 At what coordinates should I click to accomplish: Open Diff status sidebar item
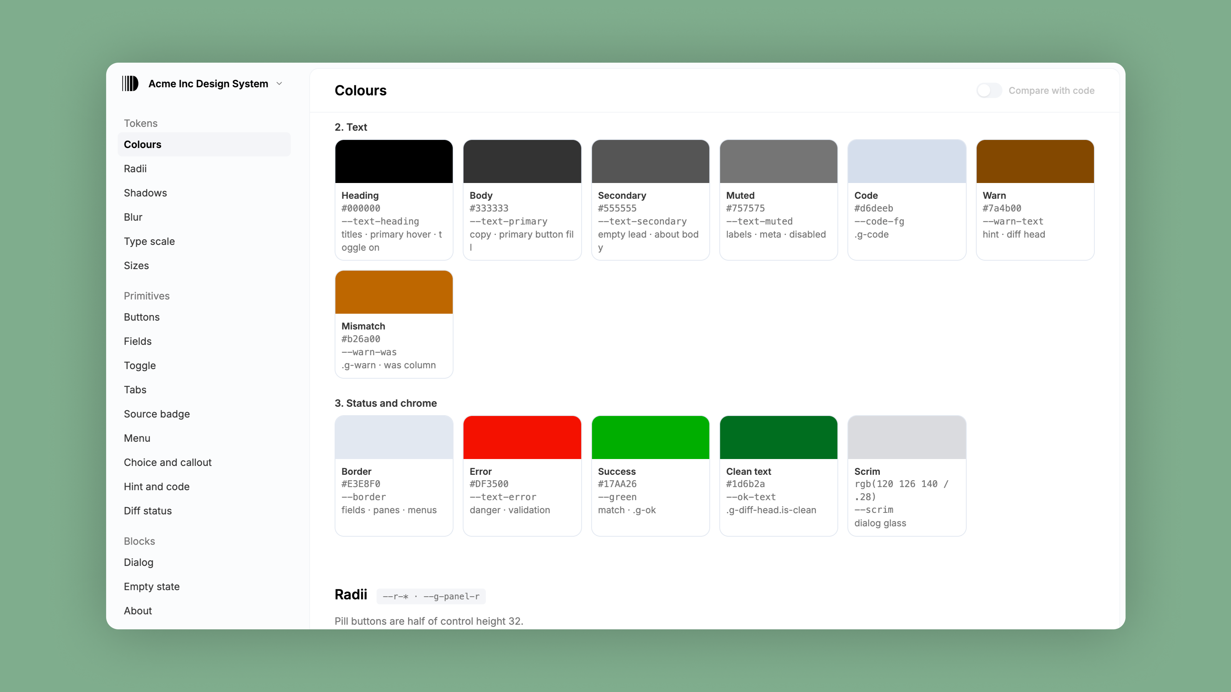(204, 511)
